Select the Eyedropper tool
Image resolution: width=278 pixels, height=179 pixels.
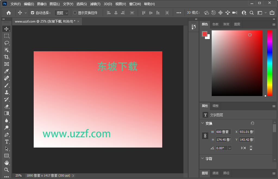(7, 71)
